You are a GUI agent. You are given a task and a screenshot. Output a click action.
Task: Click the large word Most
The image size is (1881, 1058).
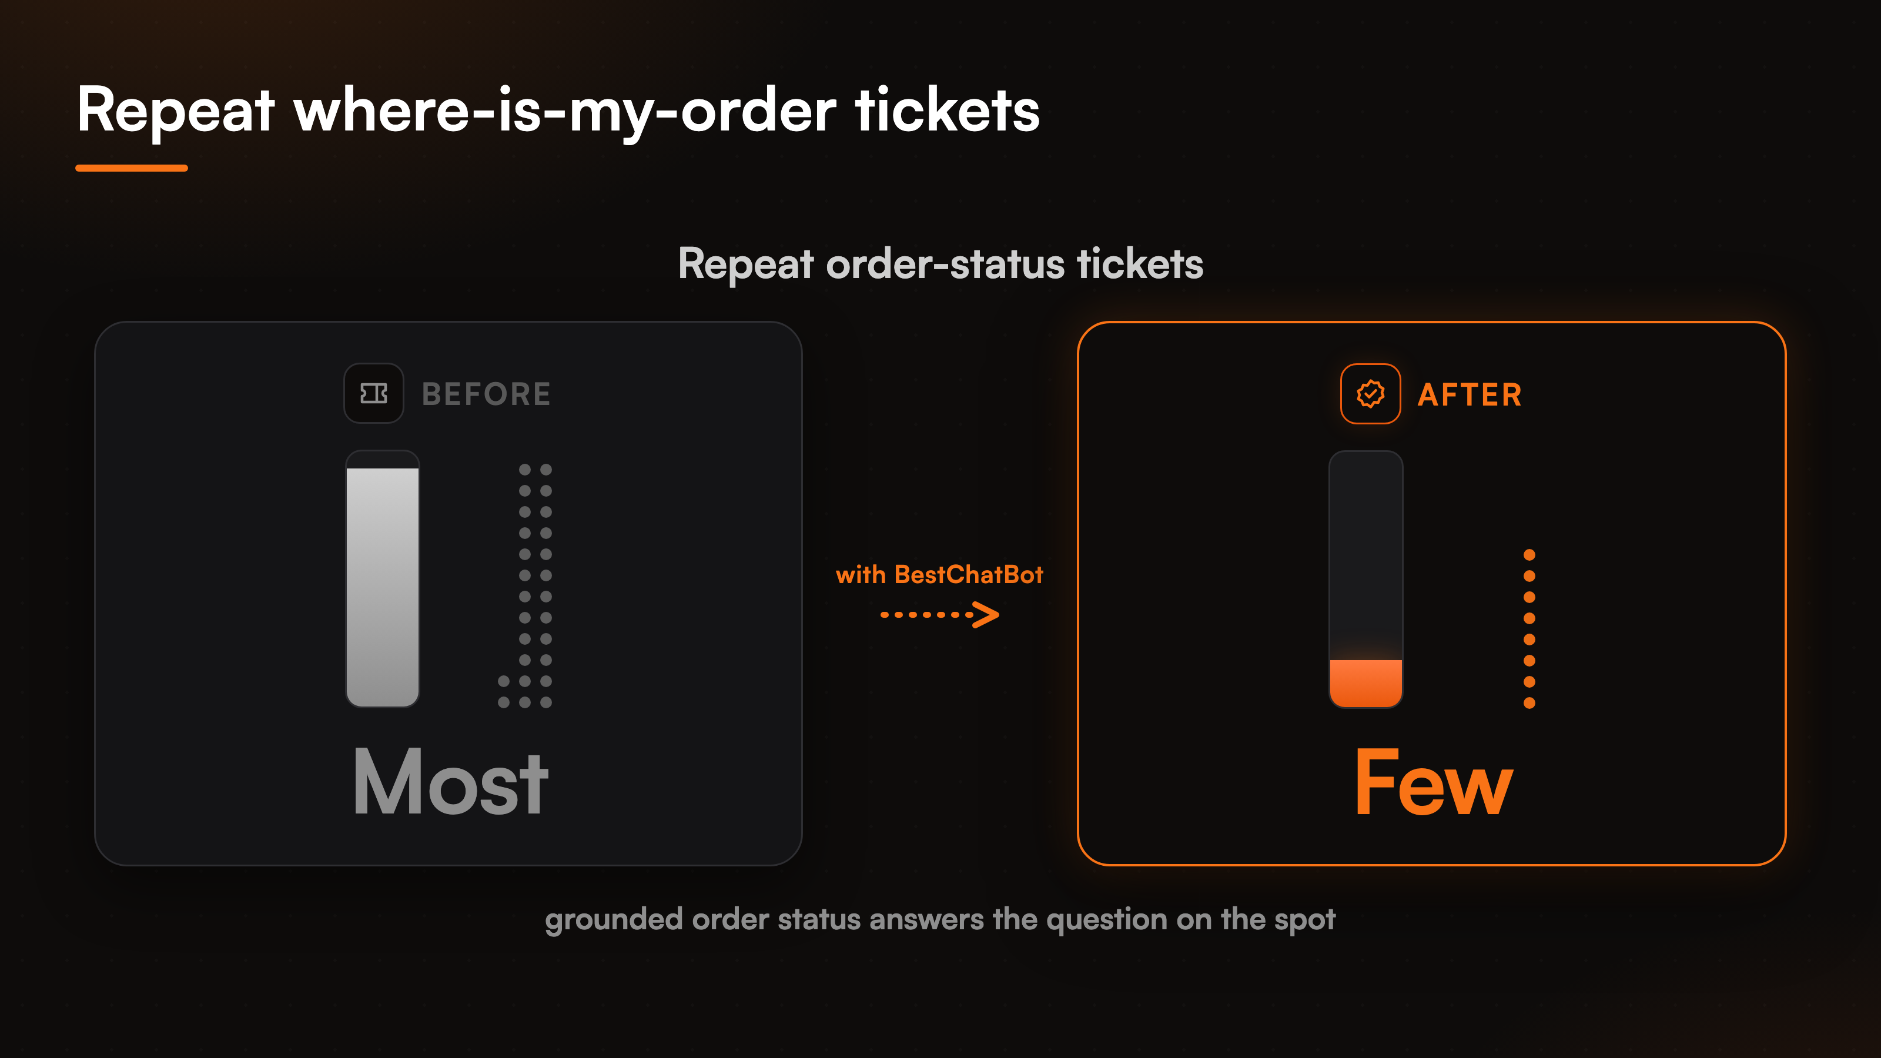(450, 782)
